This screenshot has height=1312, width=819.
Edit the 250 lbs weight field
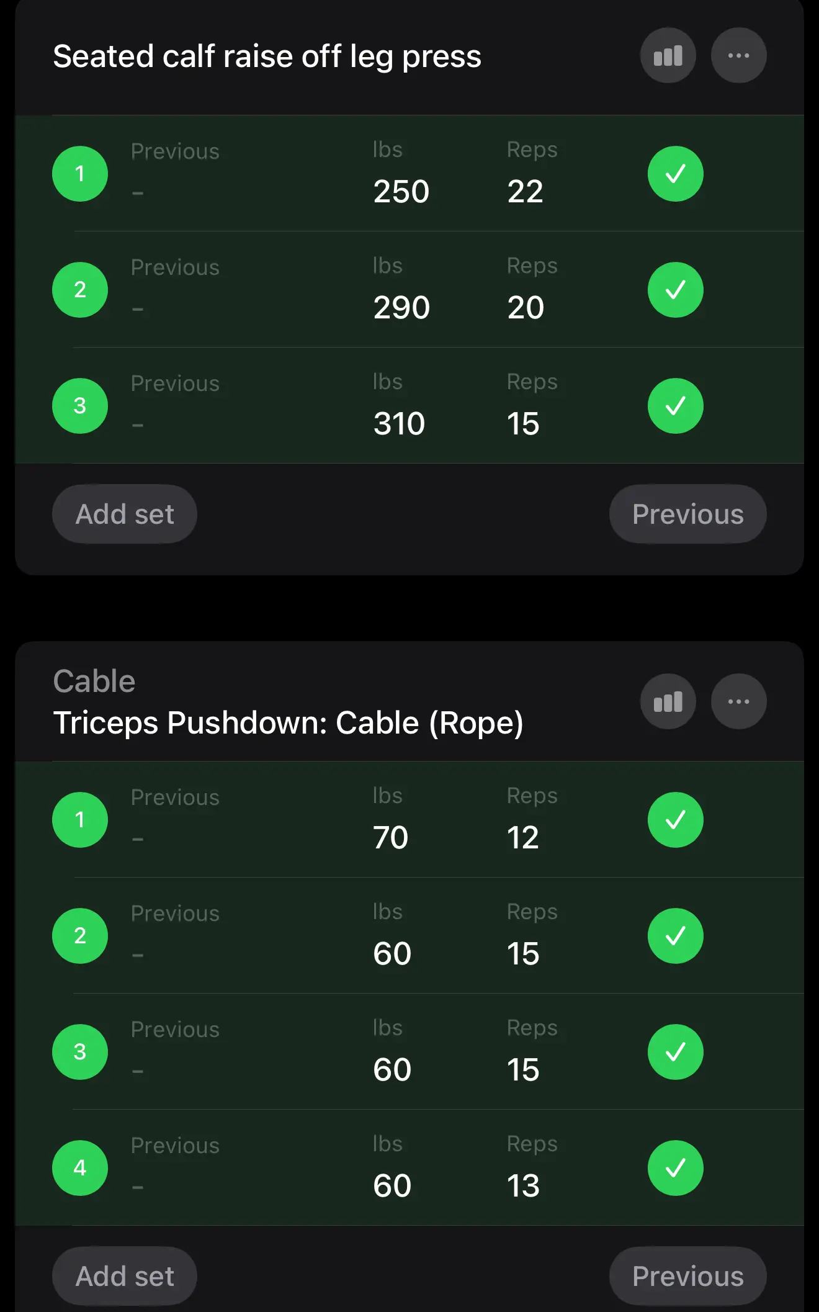click(401, 191)
